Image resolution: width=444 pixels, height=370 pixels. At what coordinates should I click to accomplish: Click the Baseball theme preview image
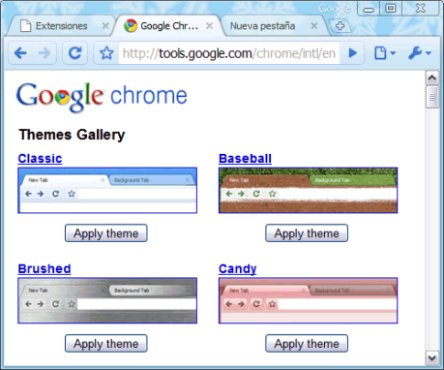tap(308, 190)
